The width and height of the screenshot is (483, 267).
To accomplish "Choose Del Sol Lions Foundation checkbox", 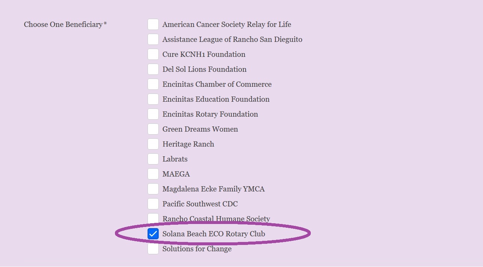I will click(153, 69).
